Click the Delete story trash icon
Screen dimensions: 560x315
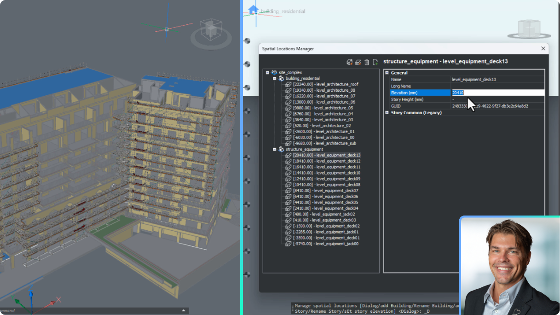(366, 62)
